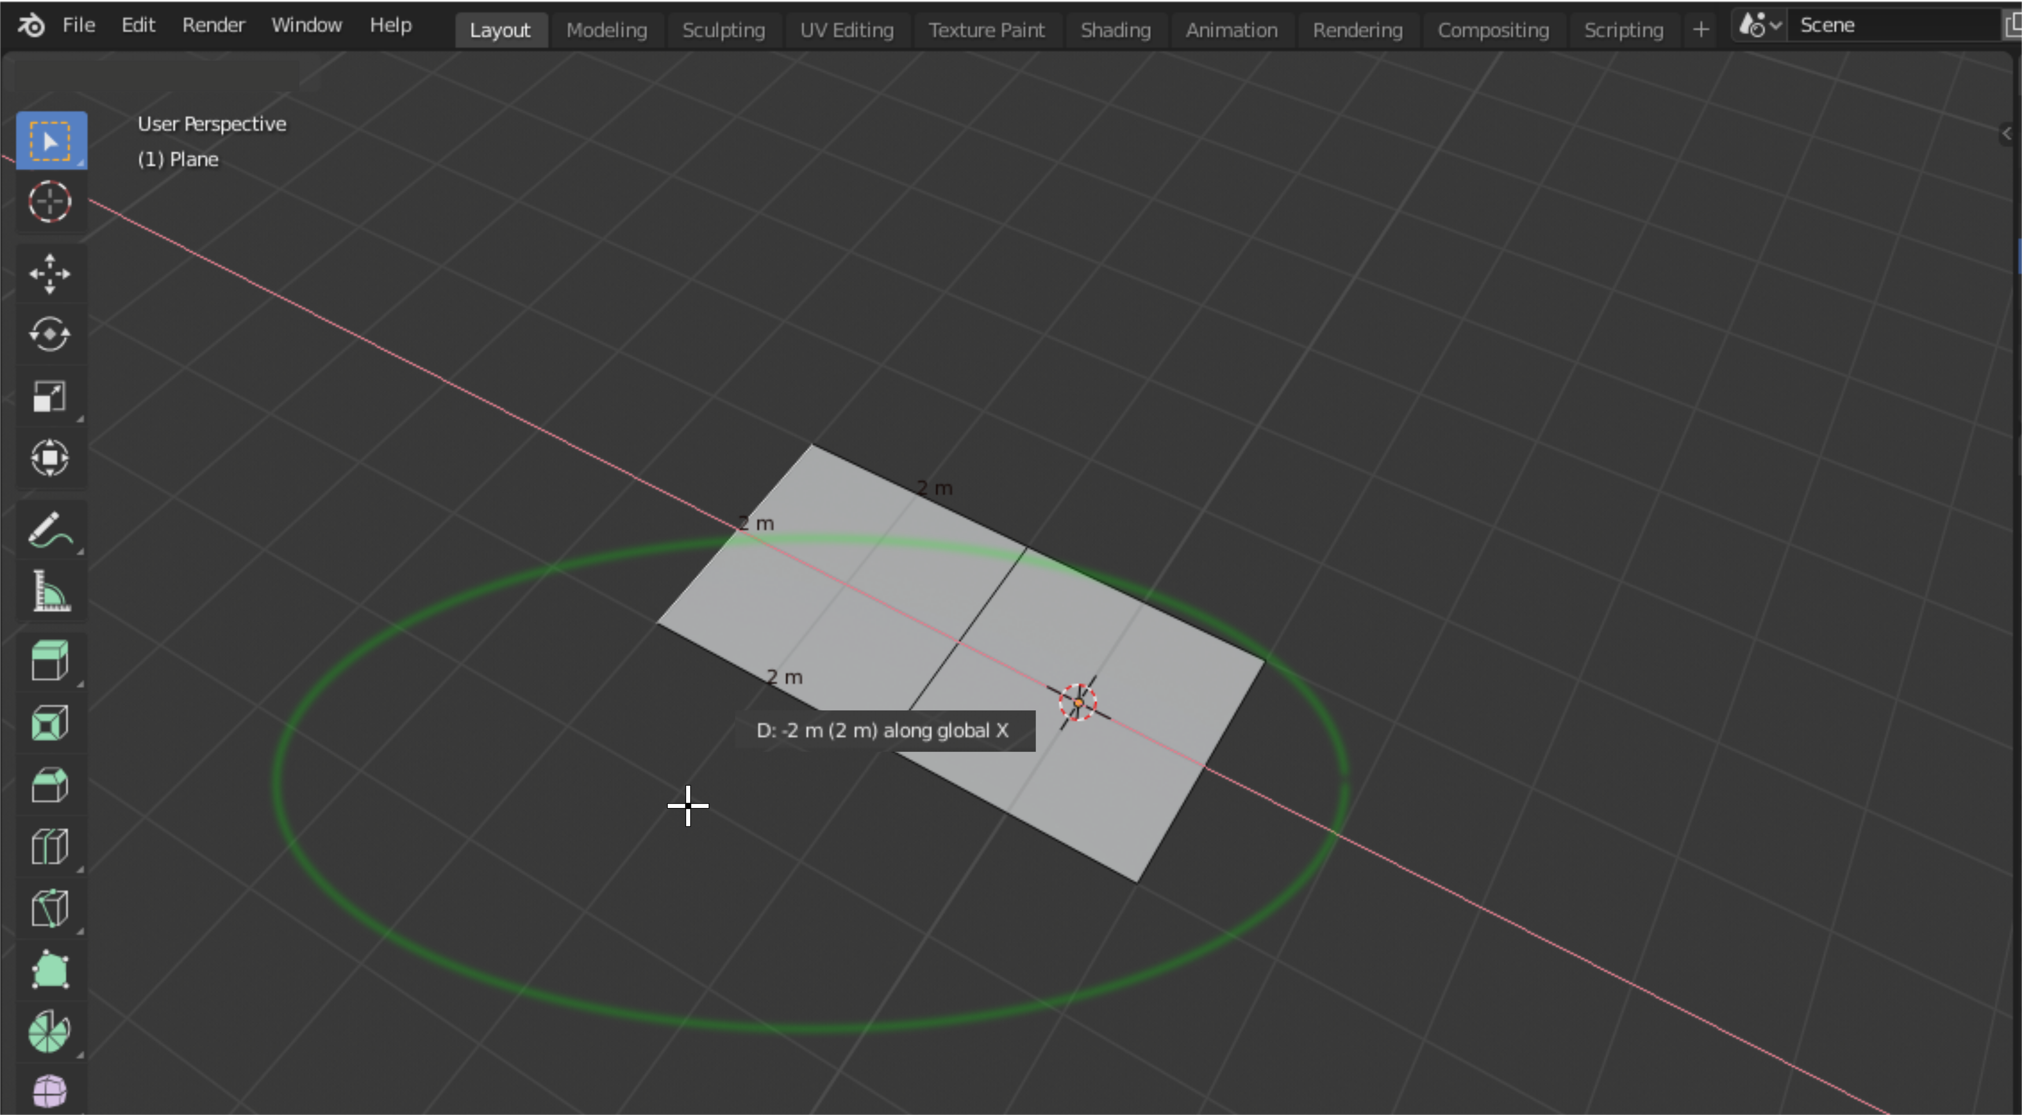Select the Annotate pencil tool
Image resolution: width=2022 pixels, height=1115 pixels.
(51, 530)
